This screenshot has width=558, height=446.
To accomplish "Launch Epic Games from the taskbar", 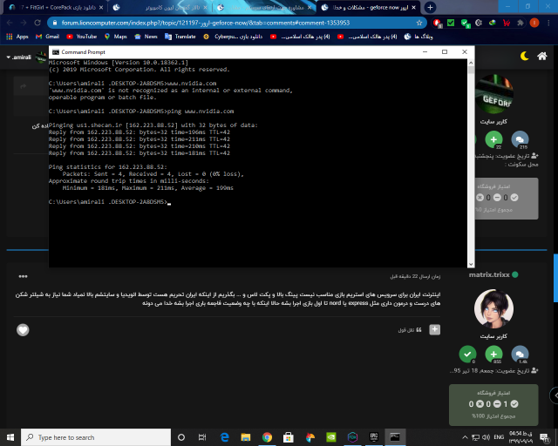I will pos(373,437).
